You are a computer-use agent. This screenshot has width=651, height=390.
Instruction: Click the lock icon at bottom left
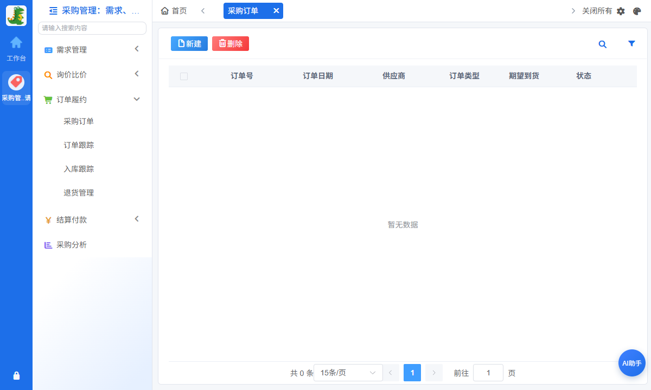click(x=16, y=375)
